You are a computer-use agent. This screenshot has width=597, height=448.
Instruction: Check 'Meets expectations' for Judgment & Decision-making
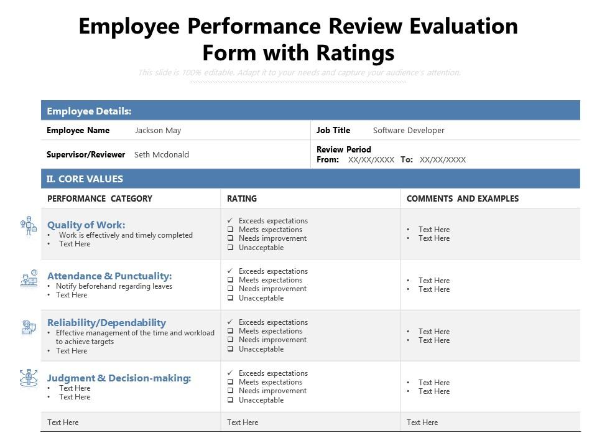[231, 382]
